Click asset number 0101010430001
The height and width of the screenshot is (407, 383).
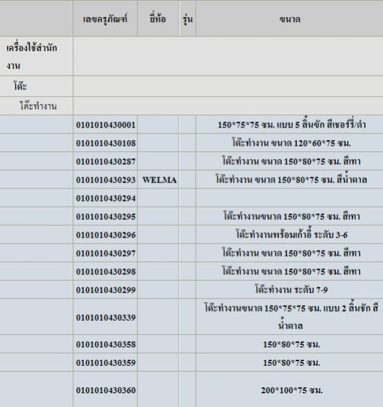tap(105, 125)
